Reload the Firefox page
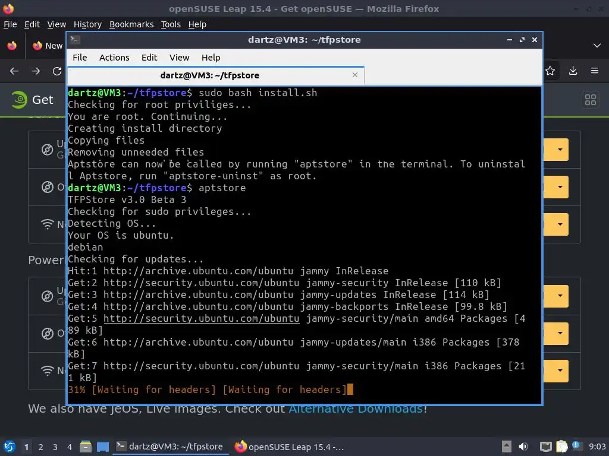 click(x=57, y=71)
